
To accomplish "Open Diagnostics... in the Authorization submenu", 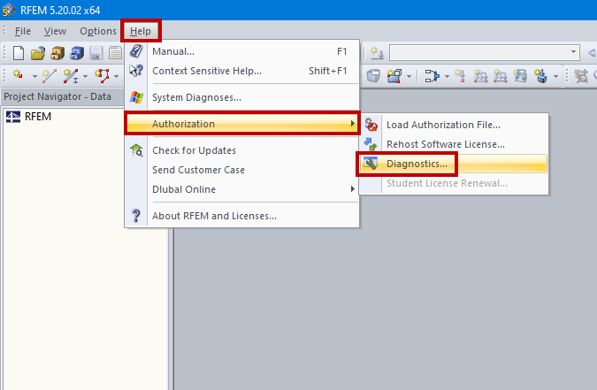I will [454, 164].
